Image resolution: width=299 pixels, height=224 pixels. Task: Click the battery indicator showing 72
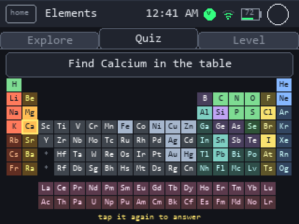251,14
